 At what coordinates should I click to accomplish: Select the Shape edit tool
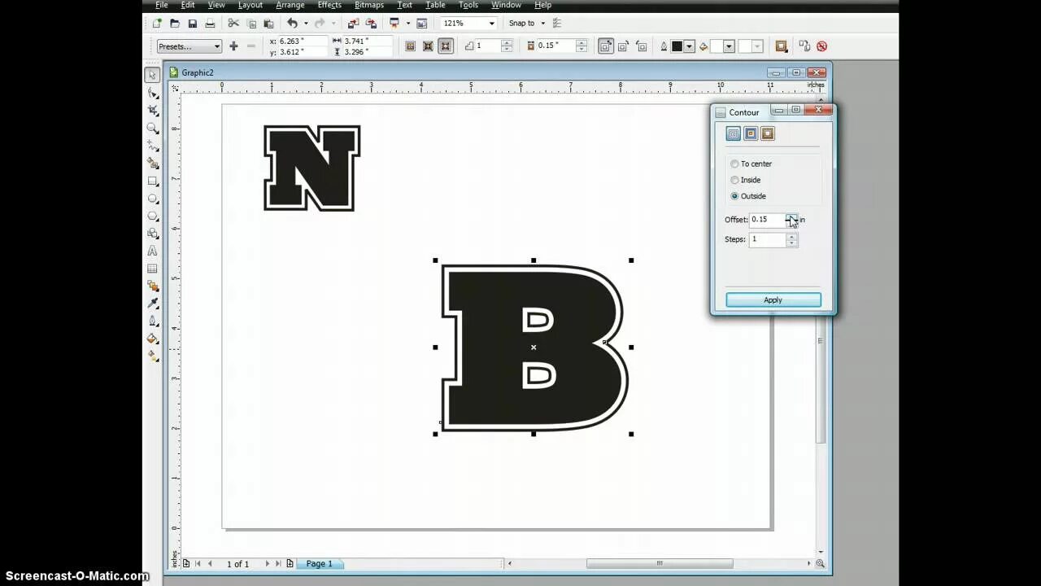(x=152, y=93)
